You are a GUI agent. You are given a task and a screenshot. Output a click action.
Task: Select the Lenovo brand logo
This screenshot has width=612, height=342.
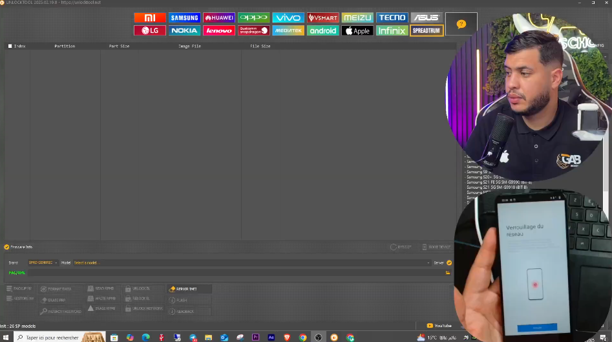[x=219, y=30]
